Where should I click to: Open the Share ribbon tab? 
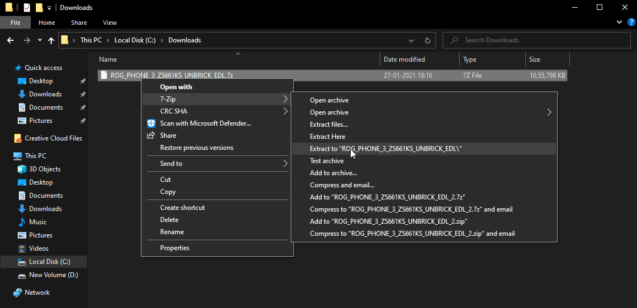pos(79,23)
